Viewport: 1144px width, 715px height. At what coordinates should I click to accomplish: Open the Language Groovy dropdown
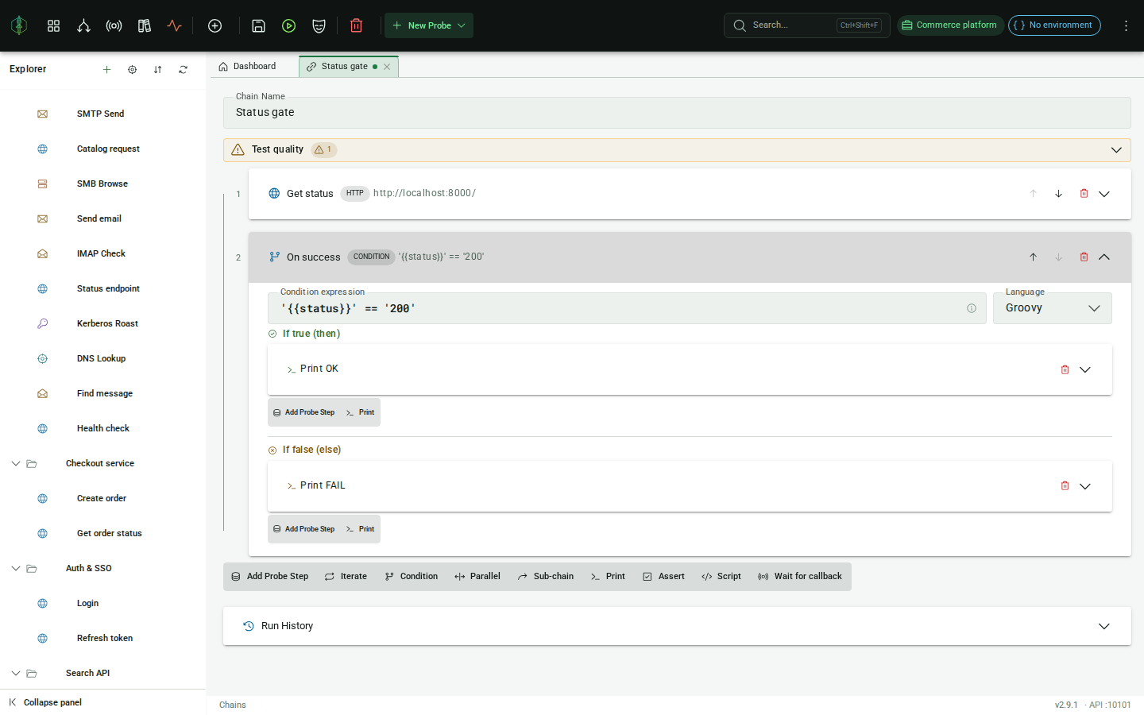pos(1052,308)
